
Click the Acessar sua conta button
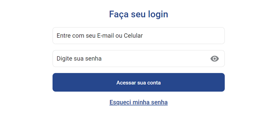[x=138, y=82]
